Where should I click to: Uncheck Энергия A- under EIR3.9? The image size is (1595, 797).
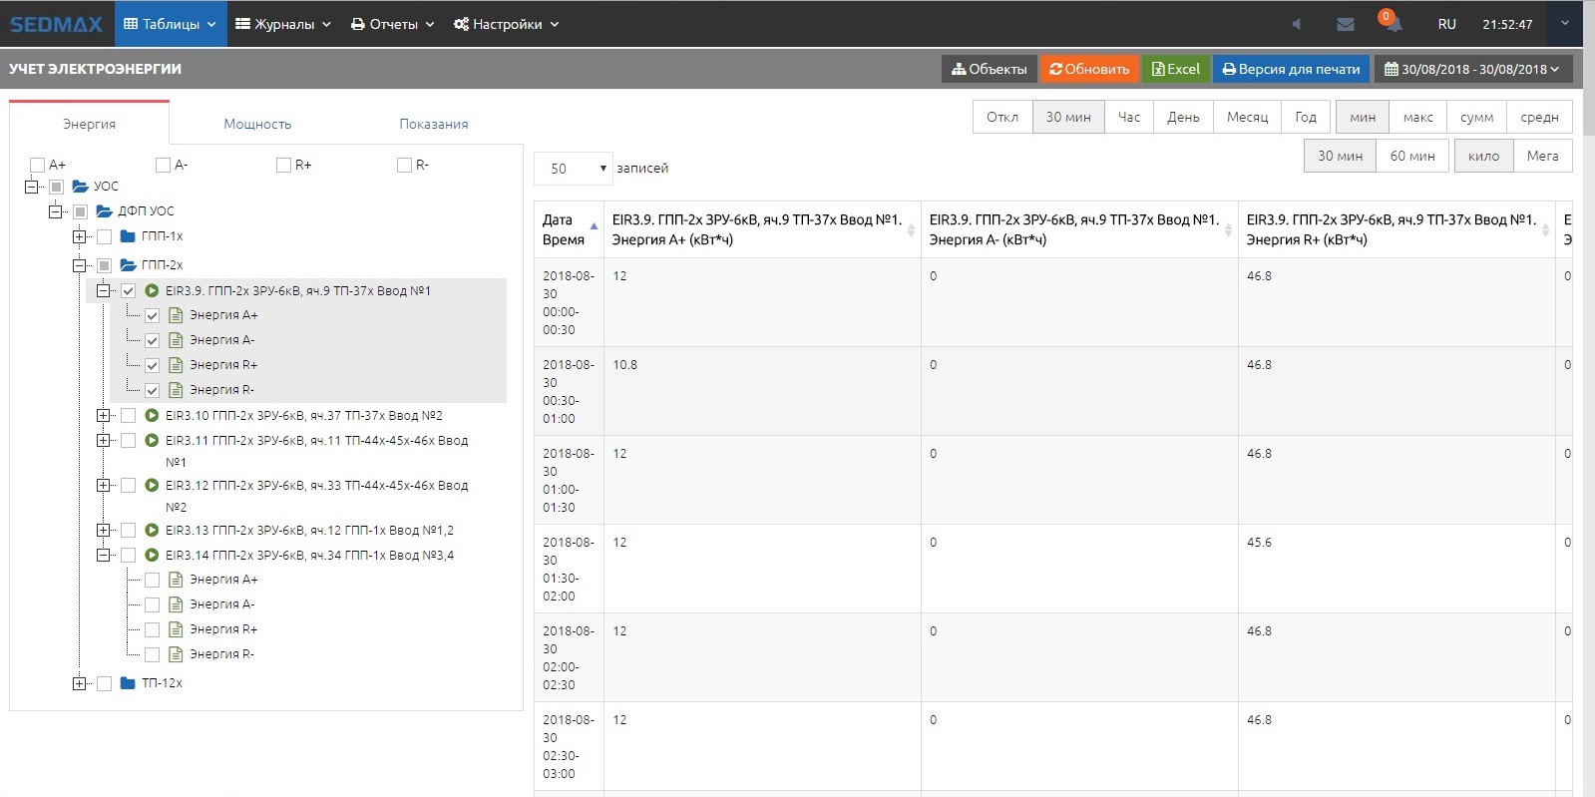pyautogui.click(x=153, y=340)
